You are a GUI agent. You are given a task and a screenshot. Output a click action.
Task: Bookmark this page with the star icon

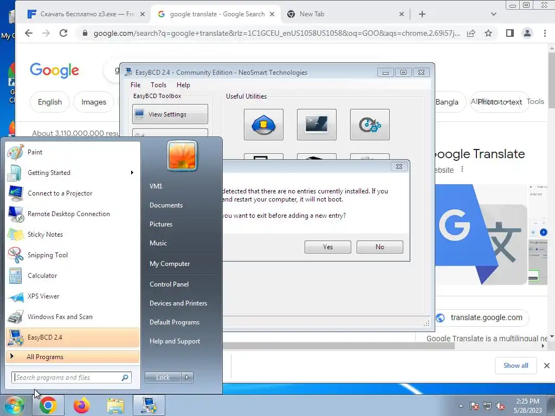488,33
